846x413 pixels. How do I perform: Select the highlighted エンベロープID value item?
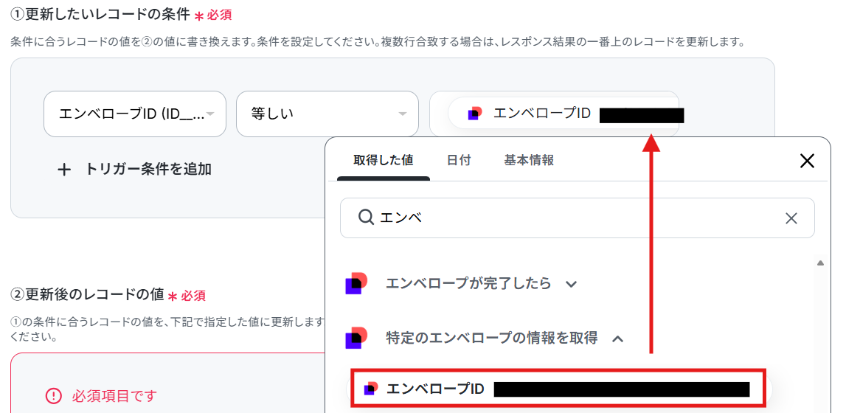(558, 388)
